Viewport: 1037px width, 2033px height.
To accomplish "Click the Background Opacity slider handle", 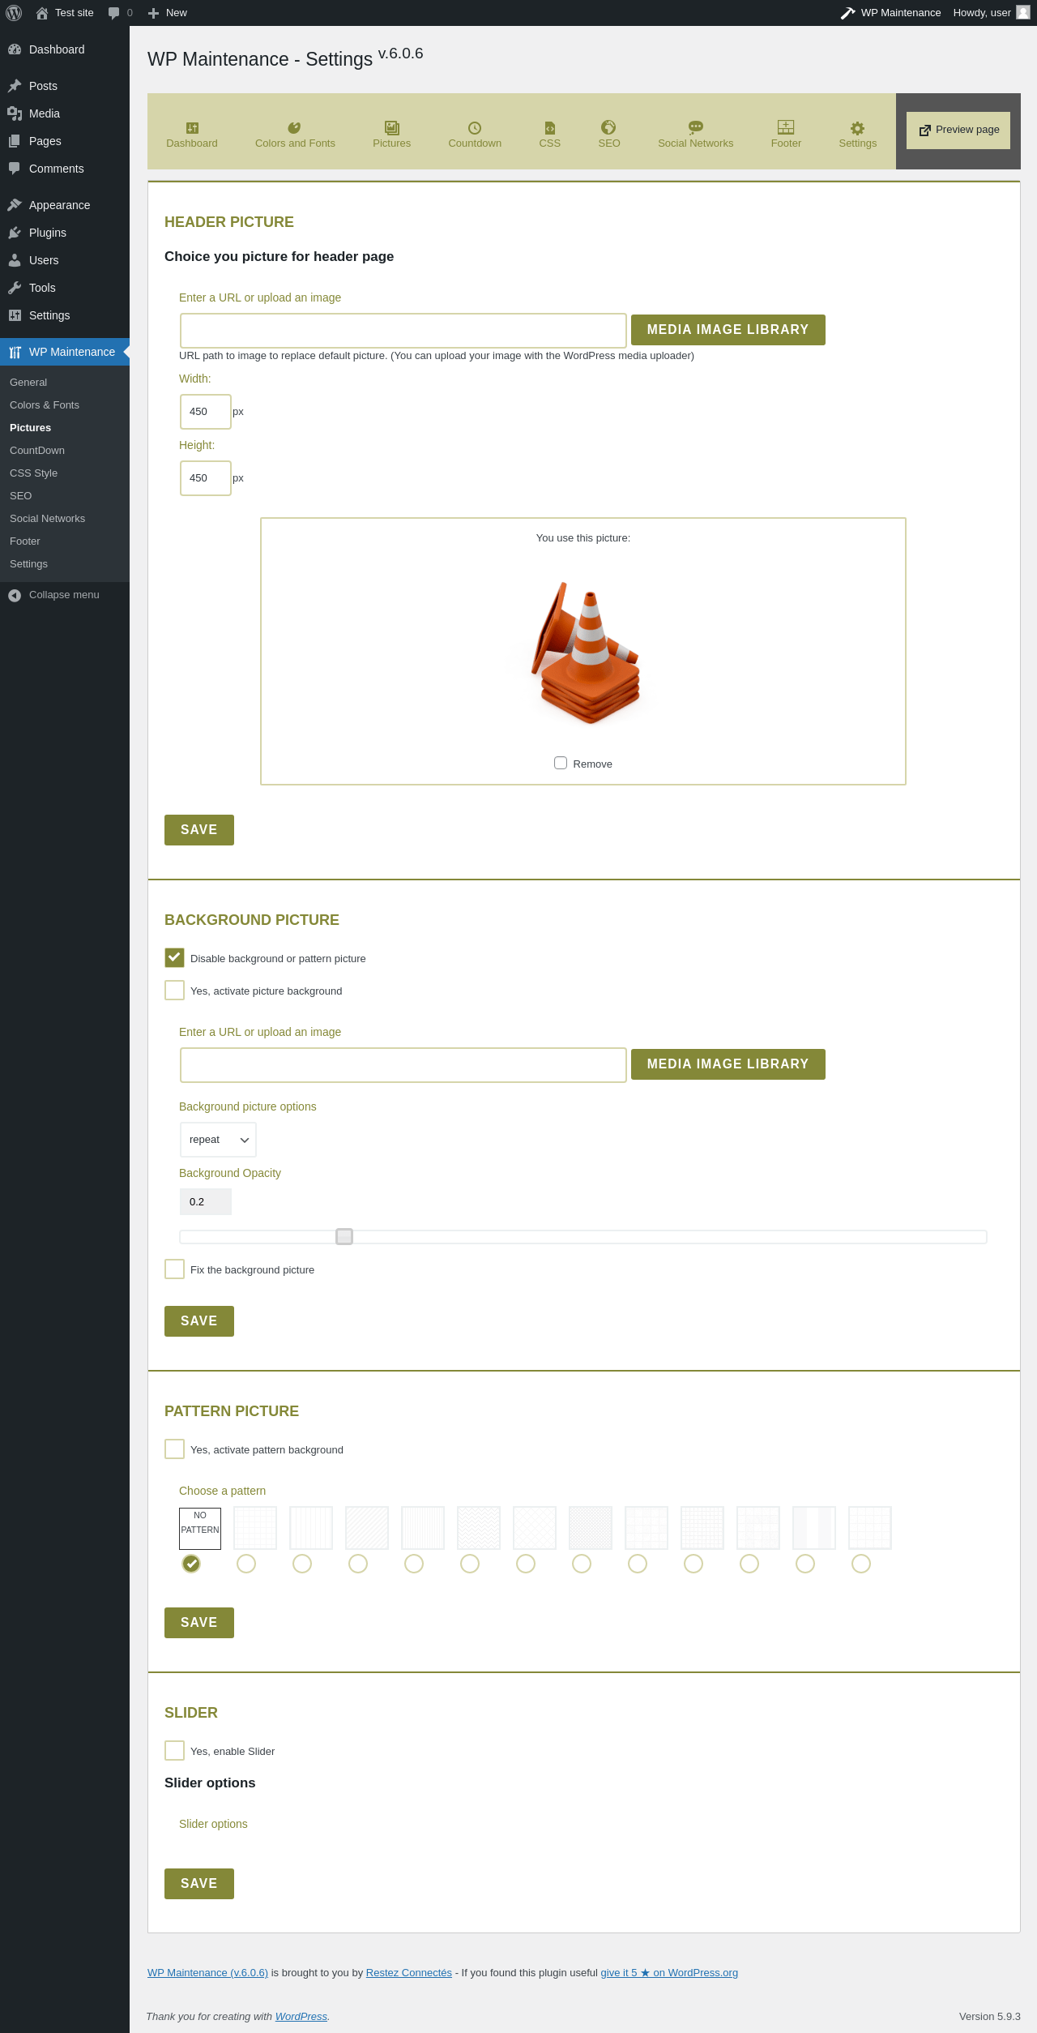I will (344, 1236).
